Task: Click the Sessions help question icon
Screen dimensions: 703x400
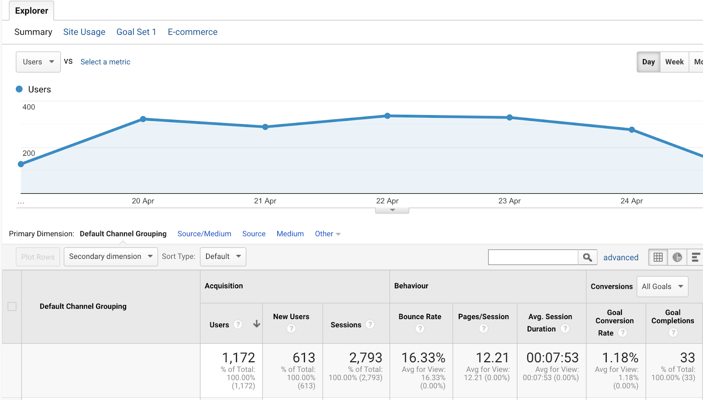Action: click(370, 324)
